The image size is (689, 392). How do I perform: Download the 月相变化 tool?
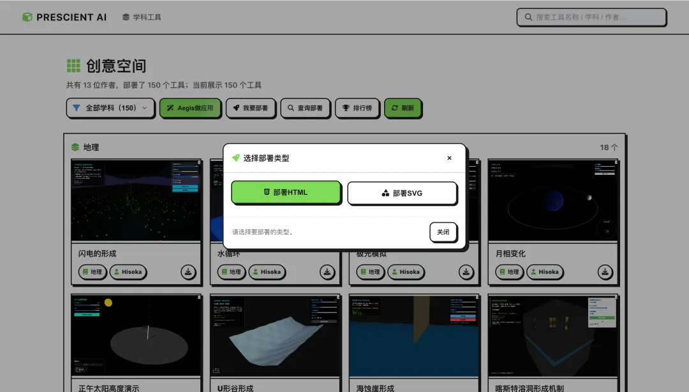click(605, 272)
